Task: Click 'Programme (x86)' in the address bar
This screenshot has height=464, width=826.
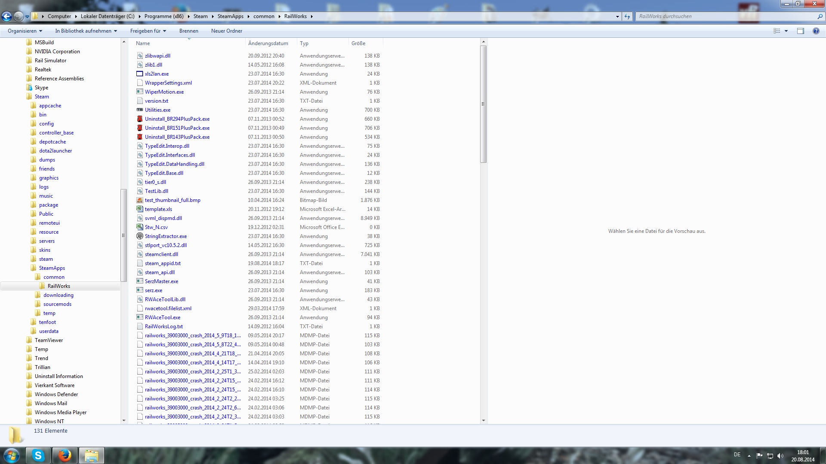Action: pos(164,16)
